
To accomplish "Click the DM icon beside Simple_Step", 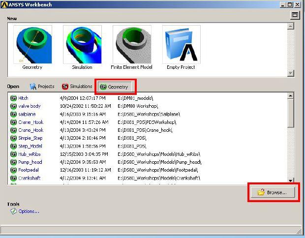I will pos(13,138).
